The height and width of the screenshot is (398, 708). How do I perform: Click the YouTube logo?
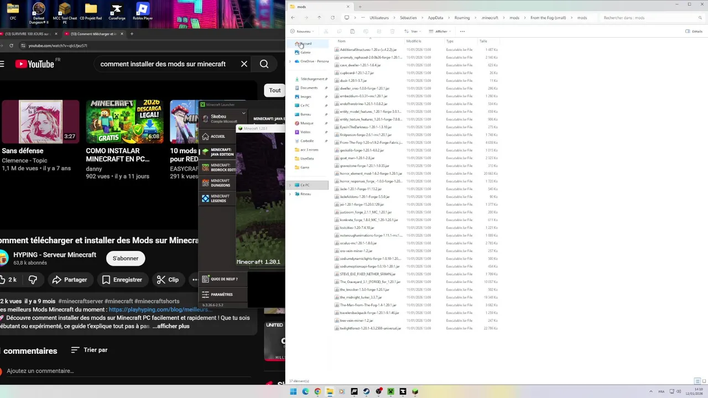[35, 64]
